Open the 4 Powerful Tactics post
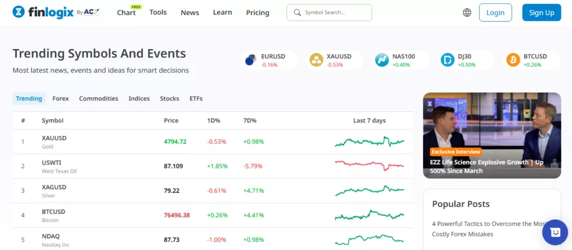The image size is (572, 250). (x=489, y=229)
